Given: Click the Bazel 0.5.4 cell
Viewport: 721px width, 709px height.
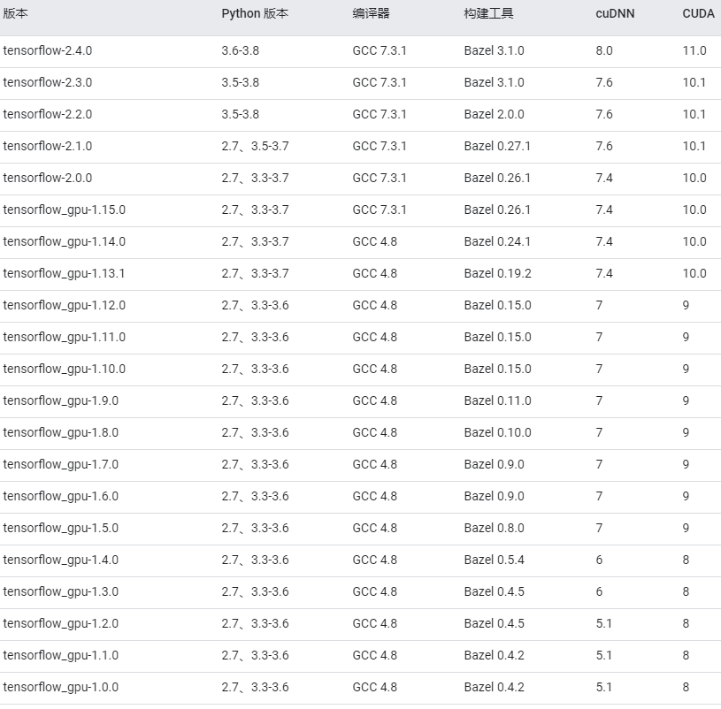Looking at the screenshot, I should 495,560.
